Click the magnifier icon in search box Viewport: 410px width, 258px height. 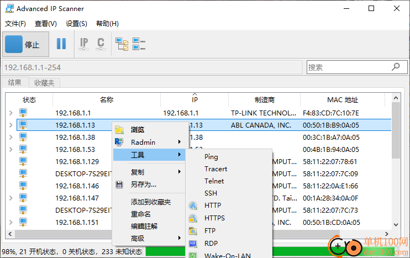[x=396, y=67]
